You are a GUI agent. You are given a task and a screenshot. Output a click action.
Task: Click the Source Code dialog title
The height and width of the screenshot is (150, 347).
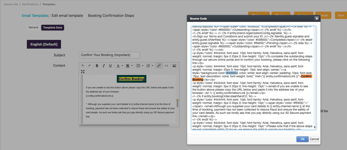[198, 19]
